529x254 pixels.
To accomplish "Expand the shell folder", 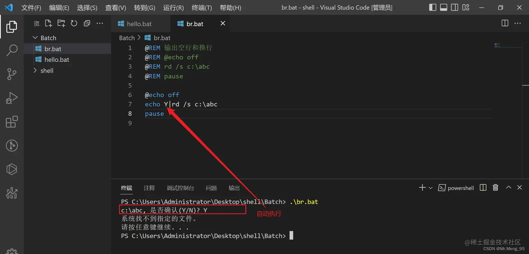I will pyautogui.click(x=67, y=70).
